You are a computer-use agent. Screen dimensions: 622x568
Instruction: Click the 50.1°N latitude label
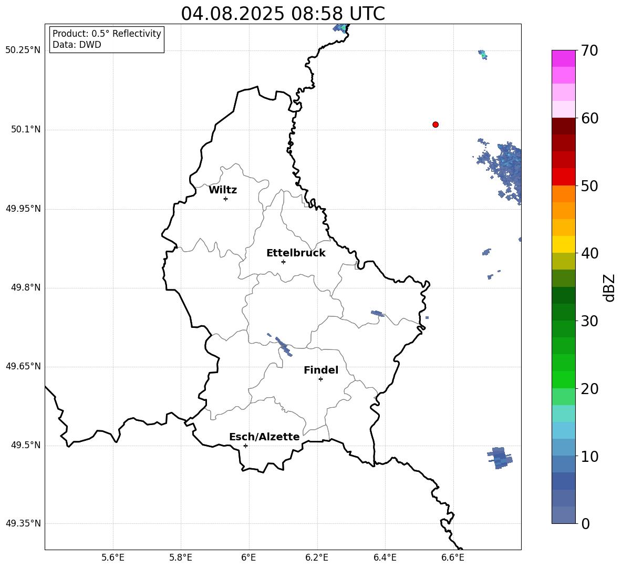coord(26,130)
